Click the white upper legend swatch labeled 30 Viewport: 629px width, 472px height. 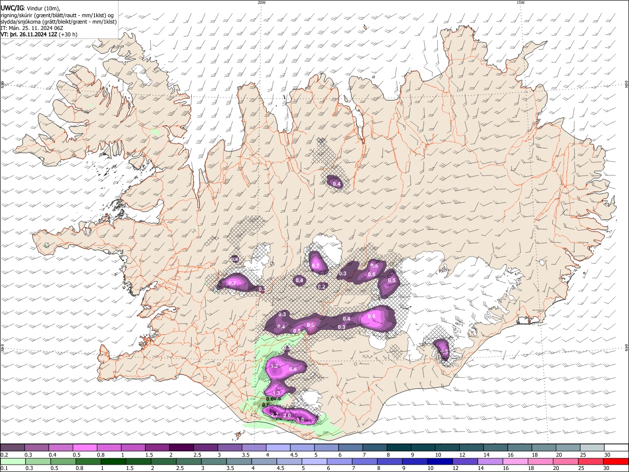615,447
